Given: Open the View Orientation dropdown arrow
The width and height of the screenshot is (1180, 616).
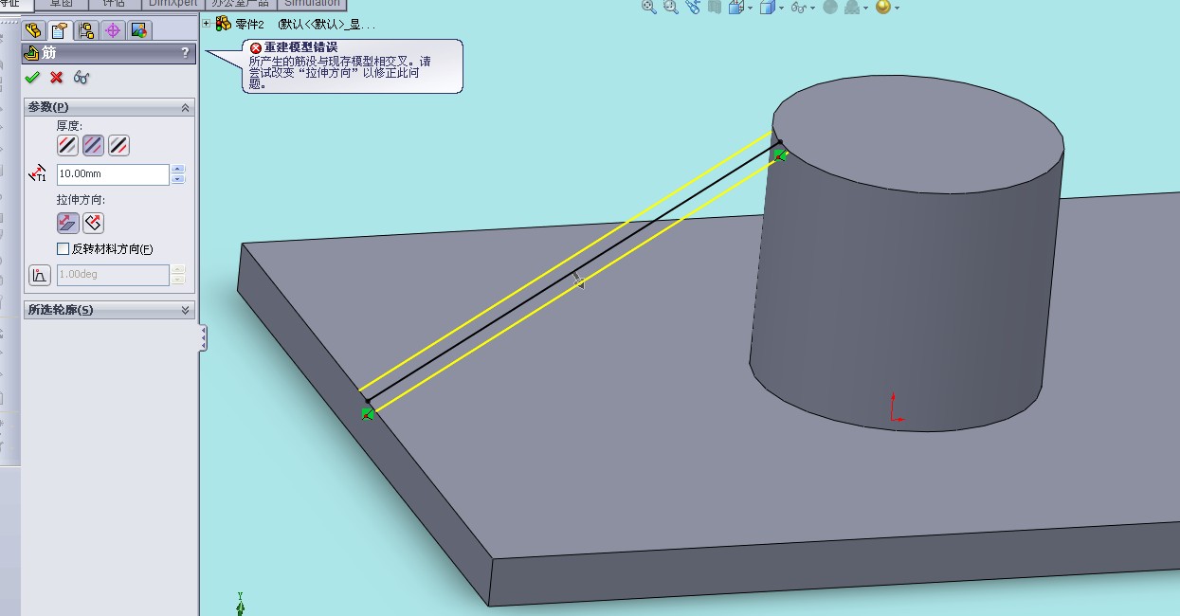Looking at the screenshot, I should (x=750, y=9).
